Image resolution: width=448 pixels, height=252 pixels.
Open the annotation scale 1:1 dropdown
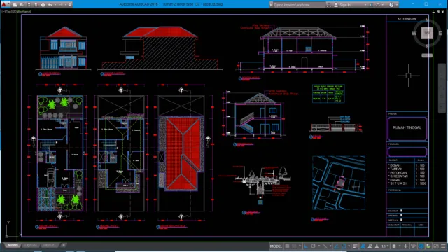(385, 246)
